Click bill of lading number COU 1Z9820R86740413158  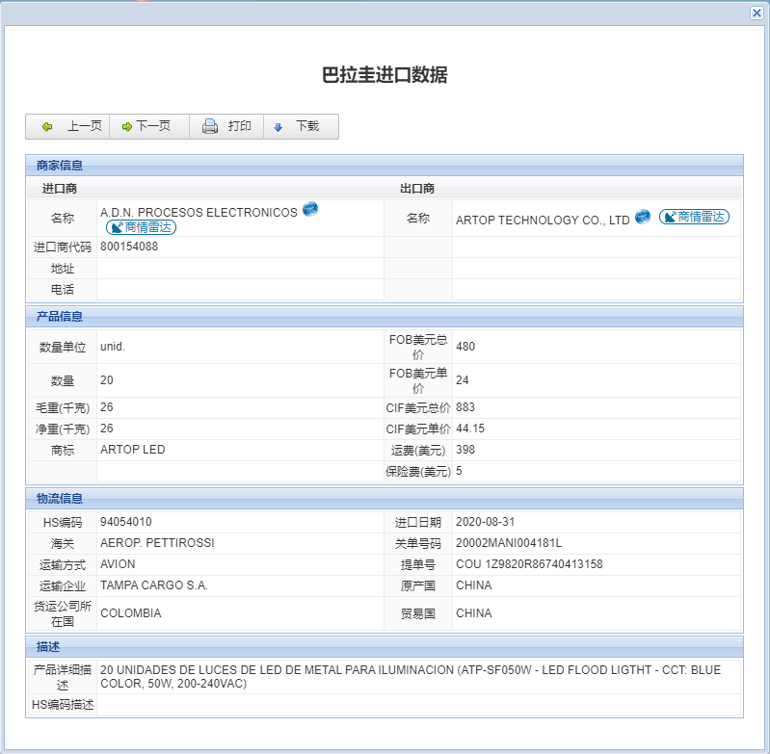pyautogui.click(x=529, y=564)
